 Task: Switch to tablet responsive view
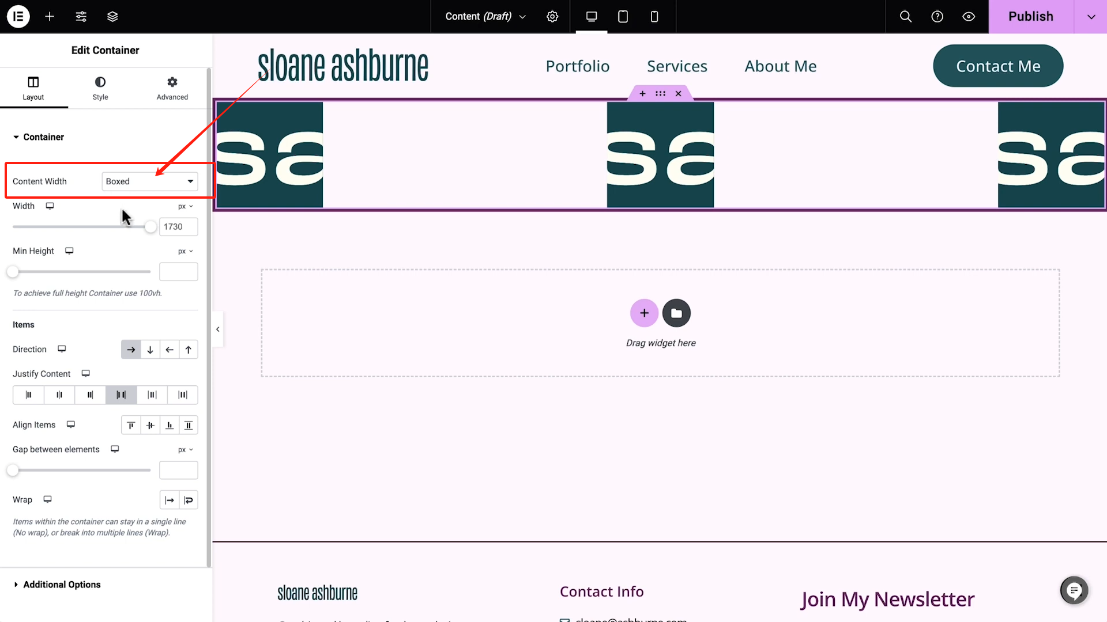(x=623, y=16)
